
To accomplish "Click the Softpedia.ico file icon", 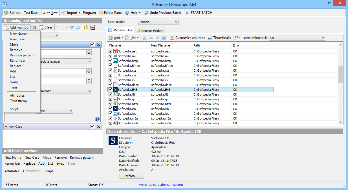I will (115, 109).
